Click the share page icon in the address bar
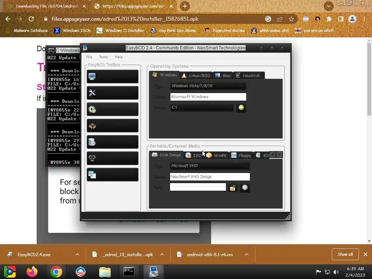Viewport: 372px width, 279px height. [x=280, y=19]
